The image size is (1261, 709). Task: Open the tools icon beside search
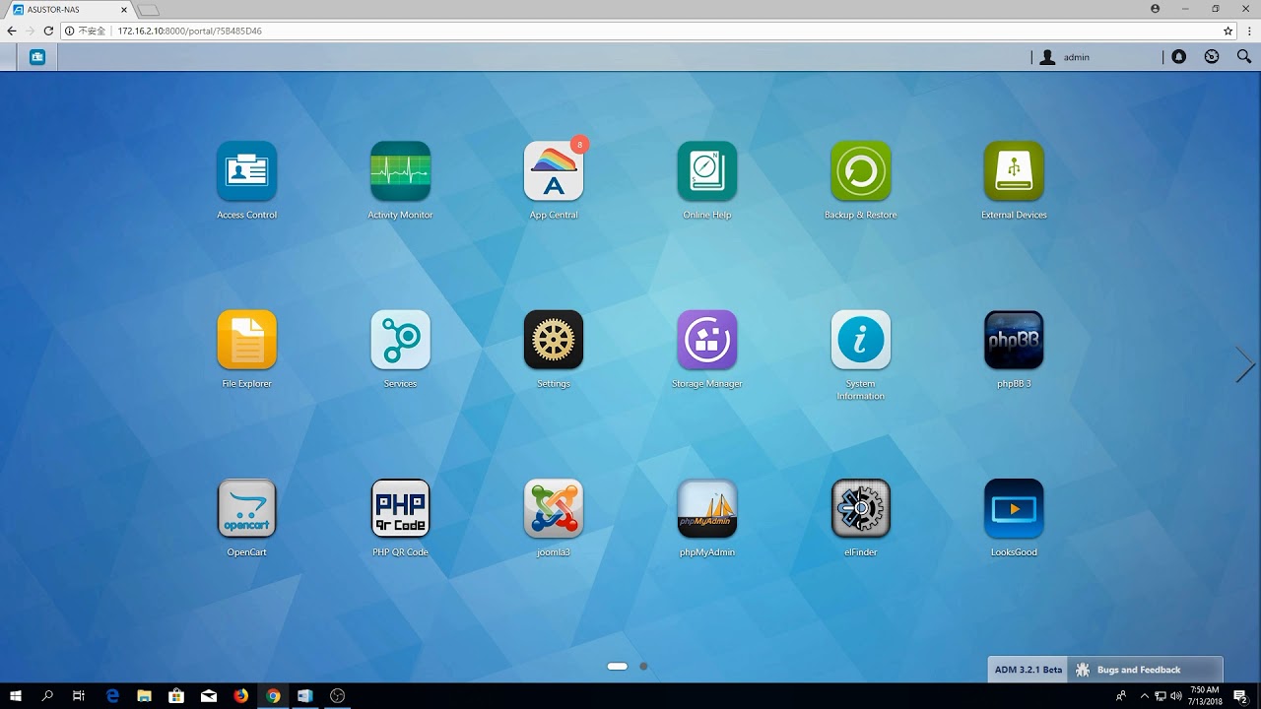[1212, 57]
